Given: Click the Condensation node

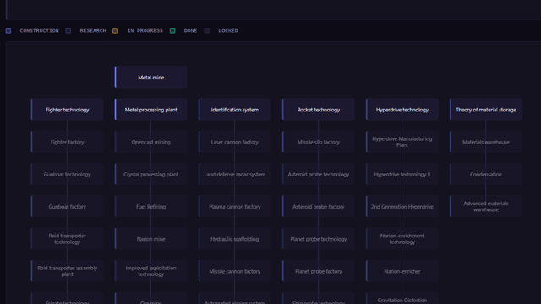Looking at the screenshot, I should coord(486,175).
